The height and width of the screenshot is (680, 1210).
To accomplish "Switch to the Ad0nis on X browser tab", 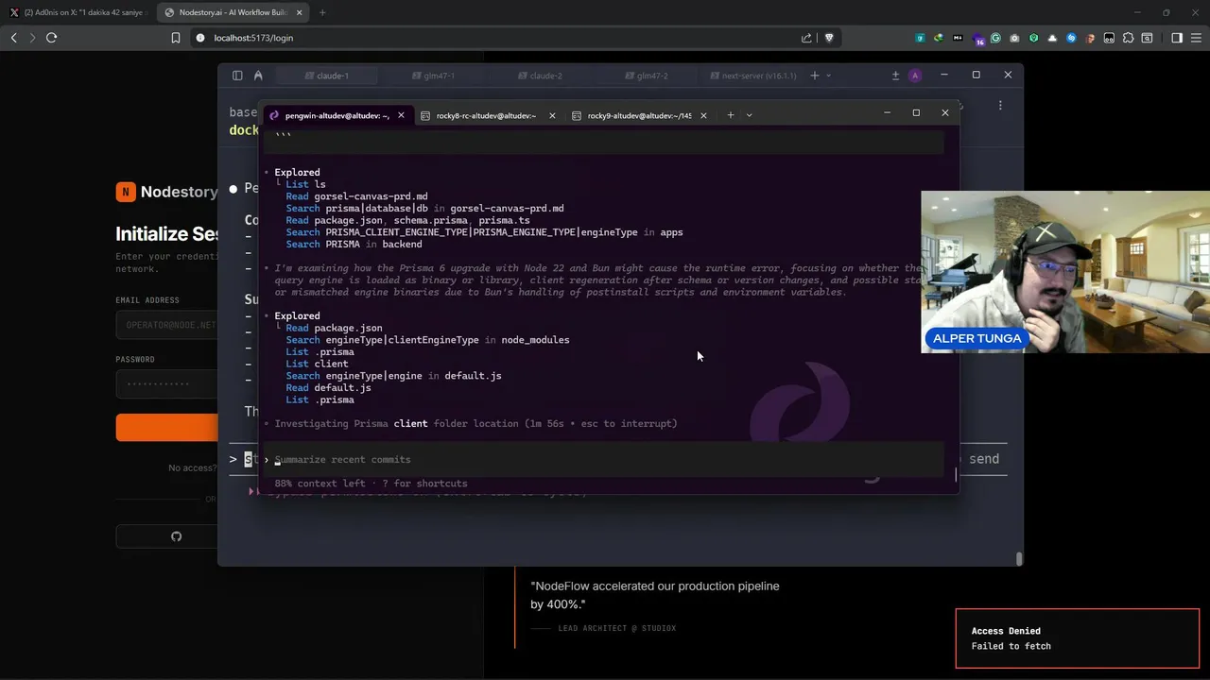I will pos(78,12).
